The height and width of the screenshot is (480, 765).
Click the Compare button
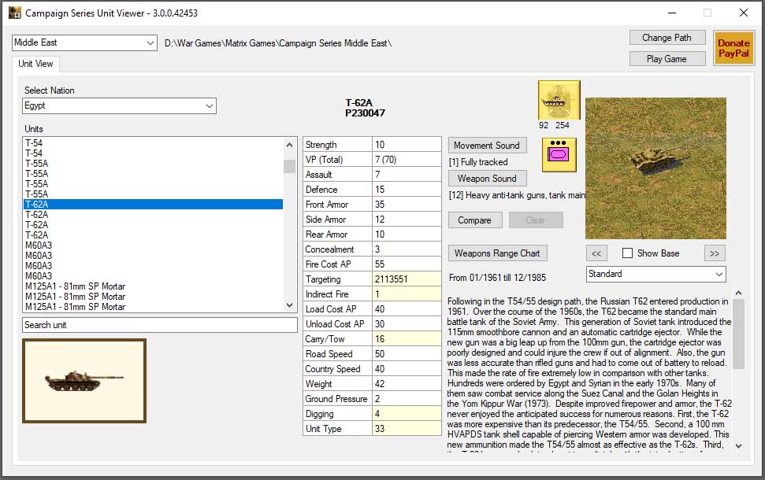coord(475,220)
